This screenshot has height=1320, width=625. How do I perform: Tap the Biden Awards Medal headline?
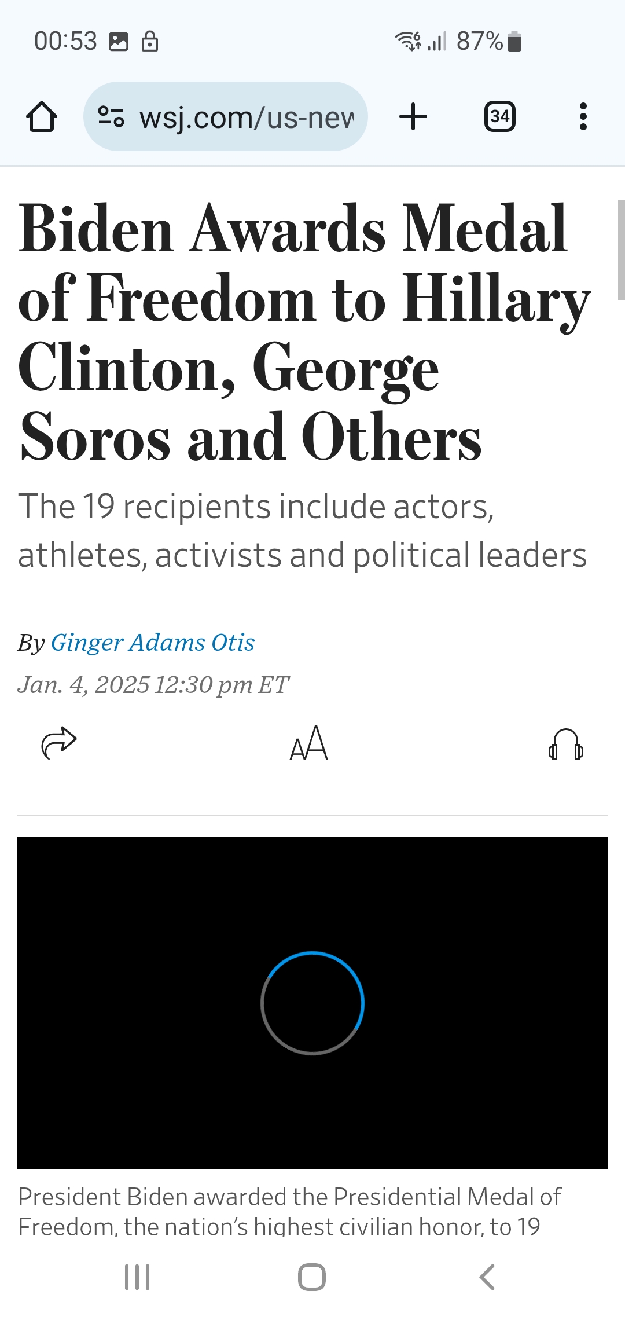pyautogui.click(x=305, y=332)
